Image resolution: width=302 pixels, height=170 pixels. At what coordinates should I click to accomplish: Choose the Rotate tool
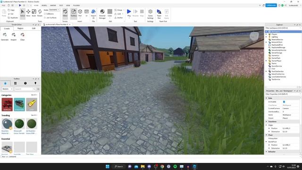(40, 13)
